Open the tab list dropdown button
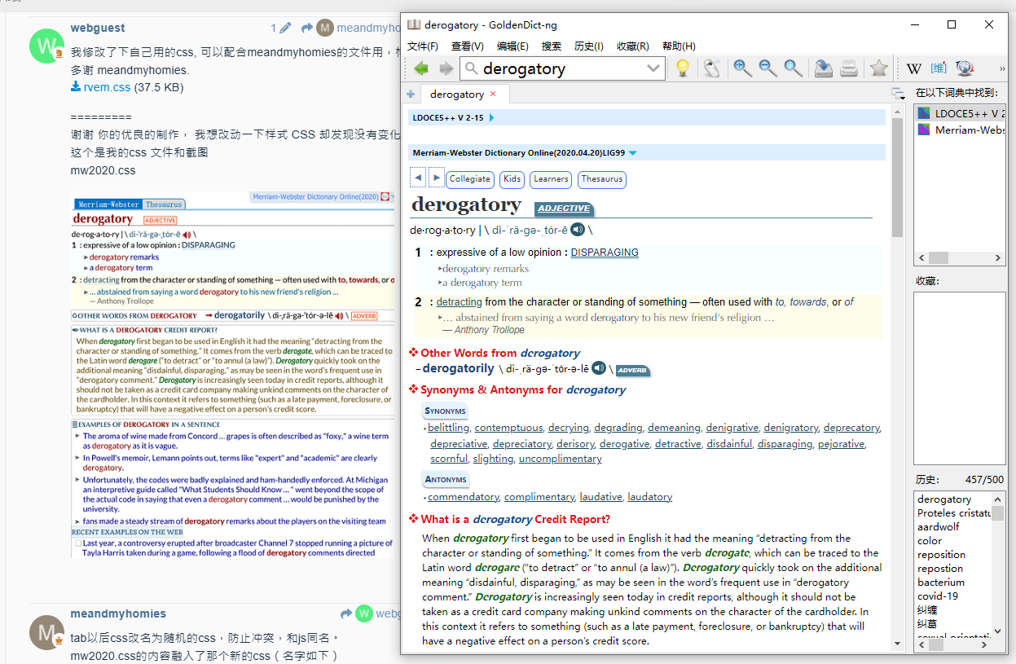This screenshot has width=1016, height=664. point(898,95)
